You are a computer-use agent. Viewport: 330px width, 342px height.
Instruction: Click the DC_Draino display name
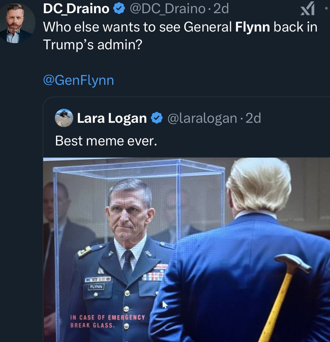click(76, 9)
